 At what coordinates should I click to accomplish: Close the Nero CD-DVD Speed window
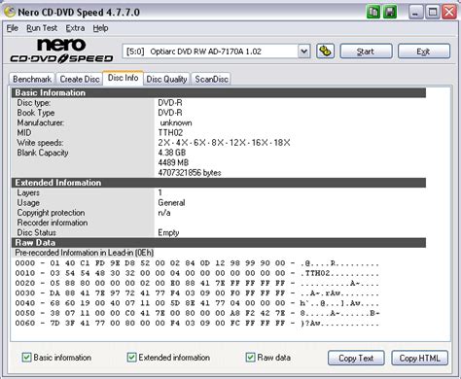[x=449, y=13]
